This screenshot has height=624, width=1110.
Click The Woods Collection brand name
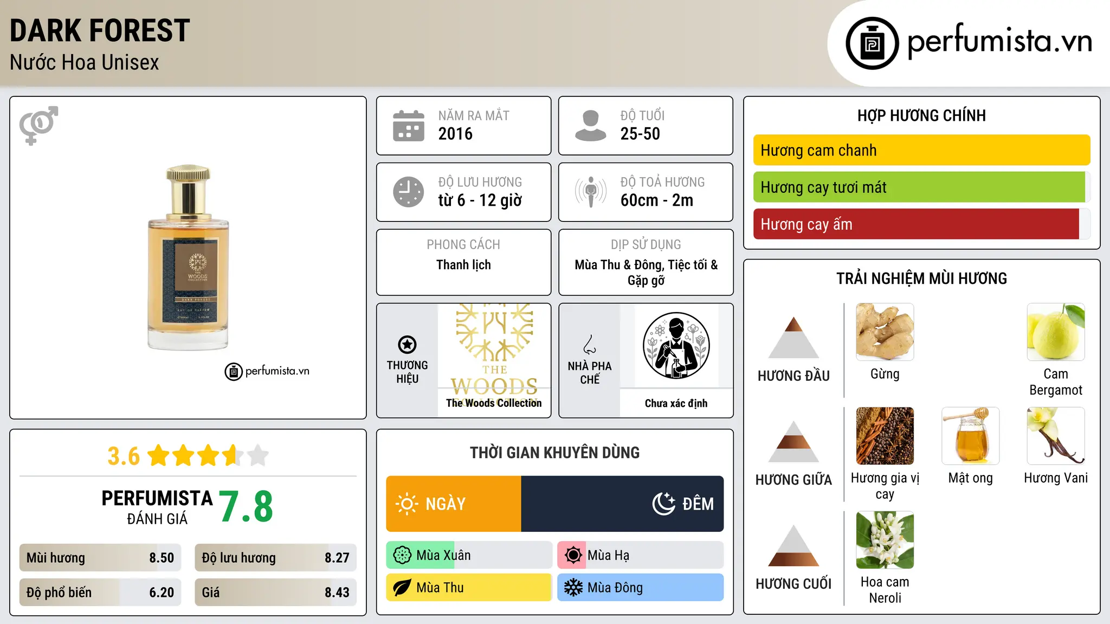(494, 403)
